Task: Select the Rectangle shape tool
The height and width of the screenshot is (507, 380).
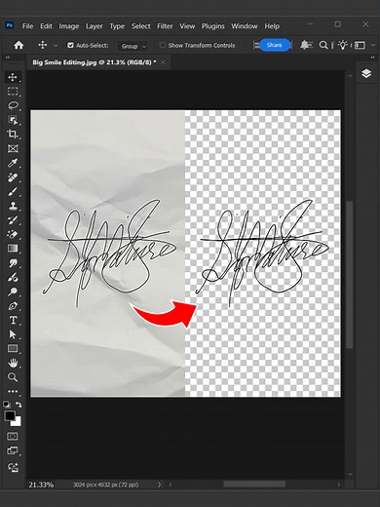Action: pos(13,349)
